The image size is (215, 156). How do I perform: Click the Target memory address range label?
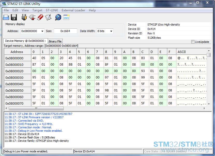pos(41,46)
